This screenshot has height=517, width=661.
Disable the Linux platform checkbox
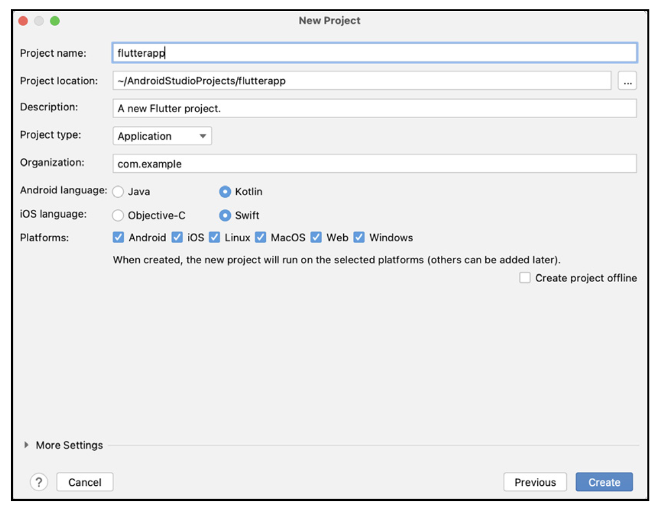(215, 237)
